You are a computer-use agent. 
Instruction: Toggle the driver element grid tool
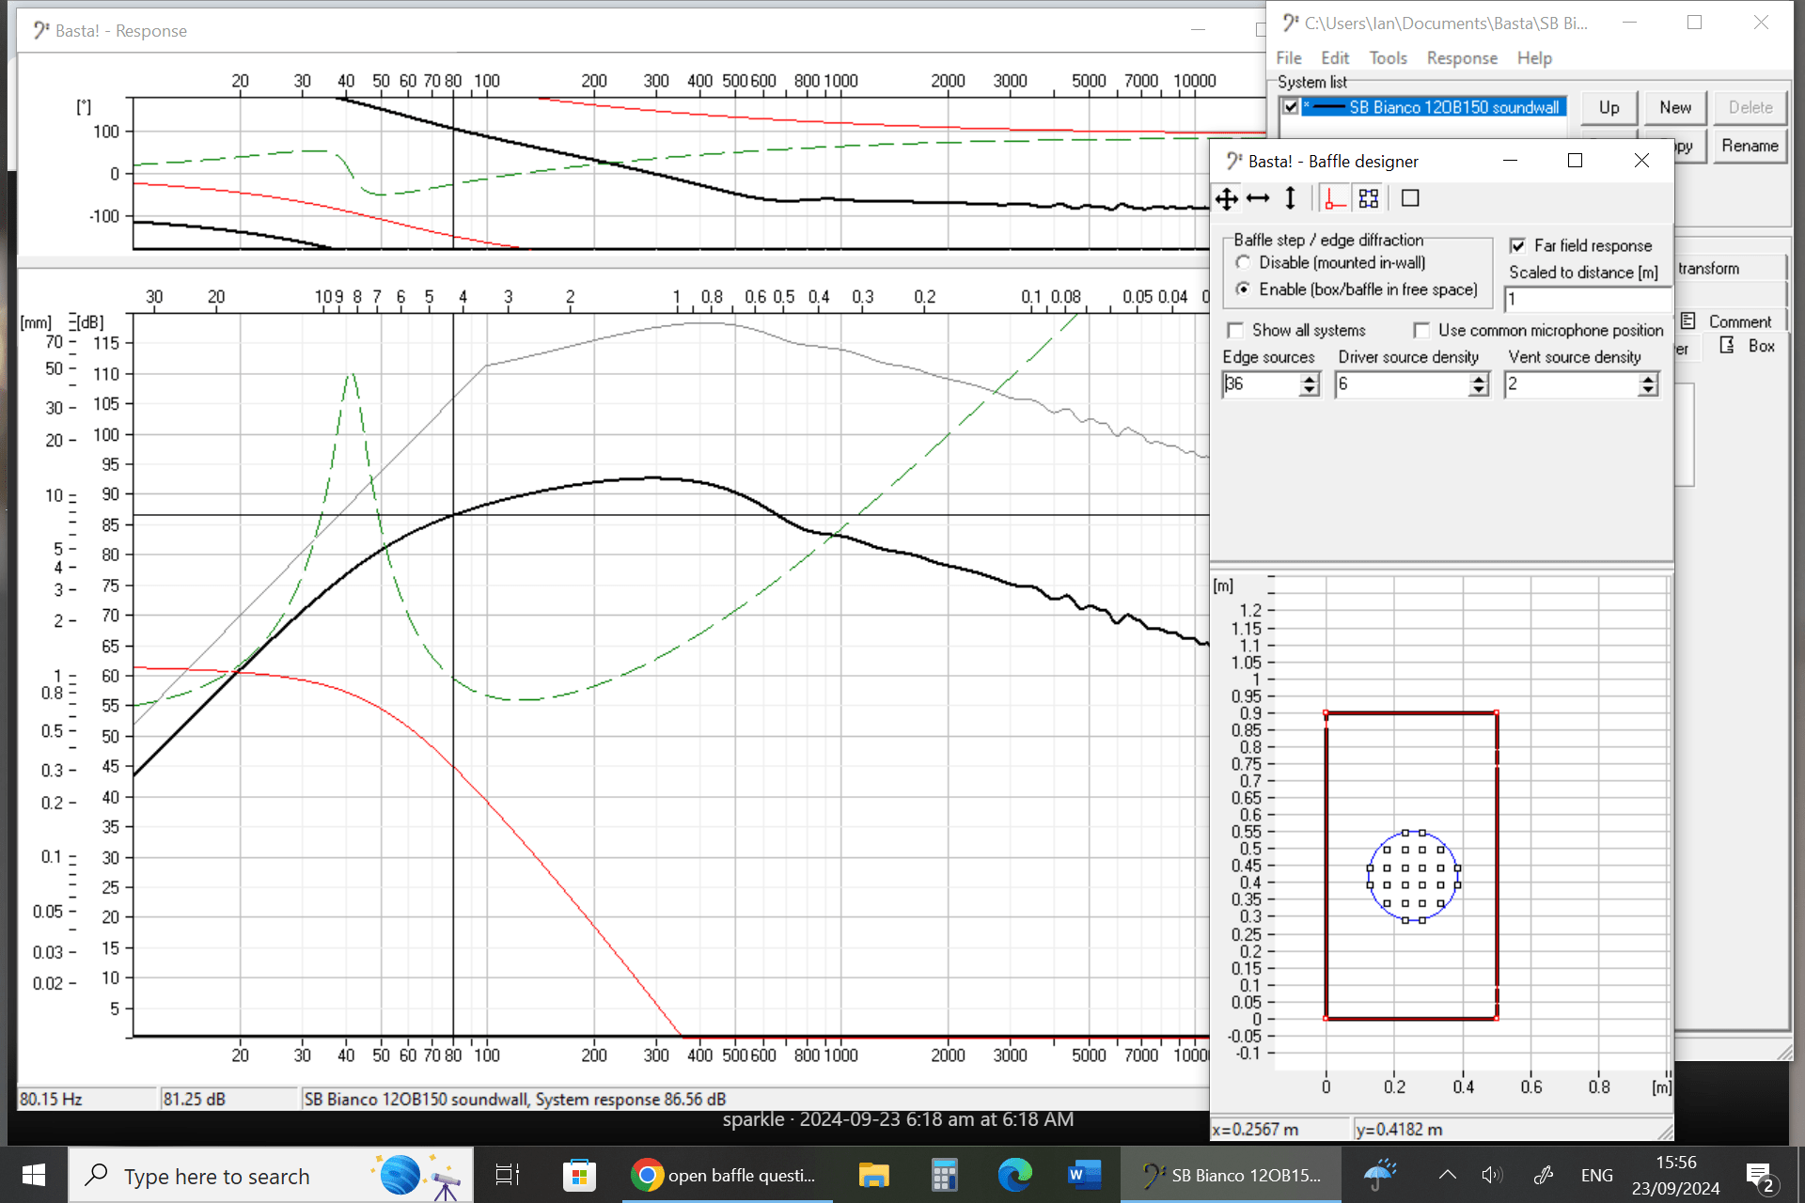tap(1369, 198)
